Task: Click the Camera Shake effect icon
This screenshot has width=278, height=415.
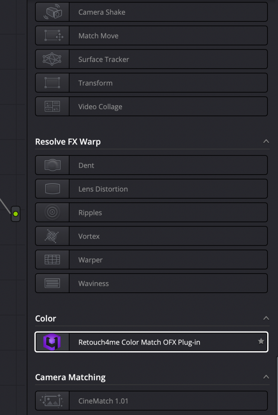Action: point(52,12)
